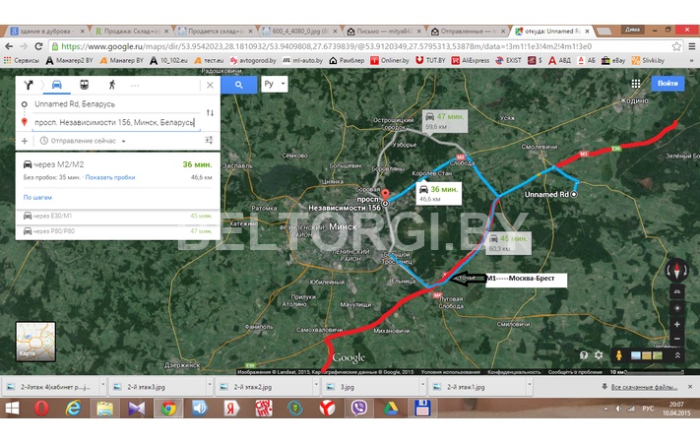Zoom out the map with minus
The image size is (700, 443).
pos(676,339)
